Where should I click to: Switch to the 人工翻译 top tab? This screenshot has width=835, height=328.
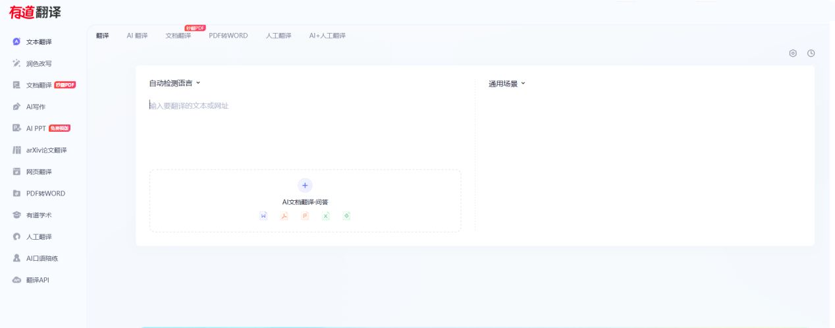coord(279,36)
